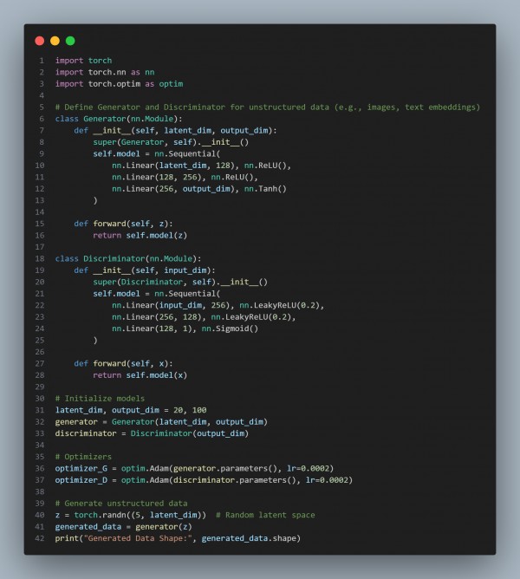Click 'return self.model(z)' statement
Image resolution: width=520 pixels, height=579 pixels.
[141, 235]
